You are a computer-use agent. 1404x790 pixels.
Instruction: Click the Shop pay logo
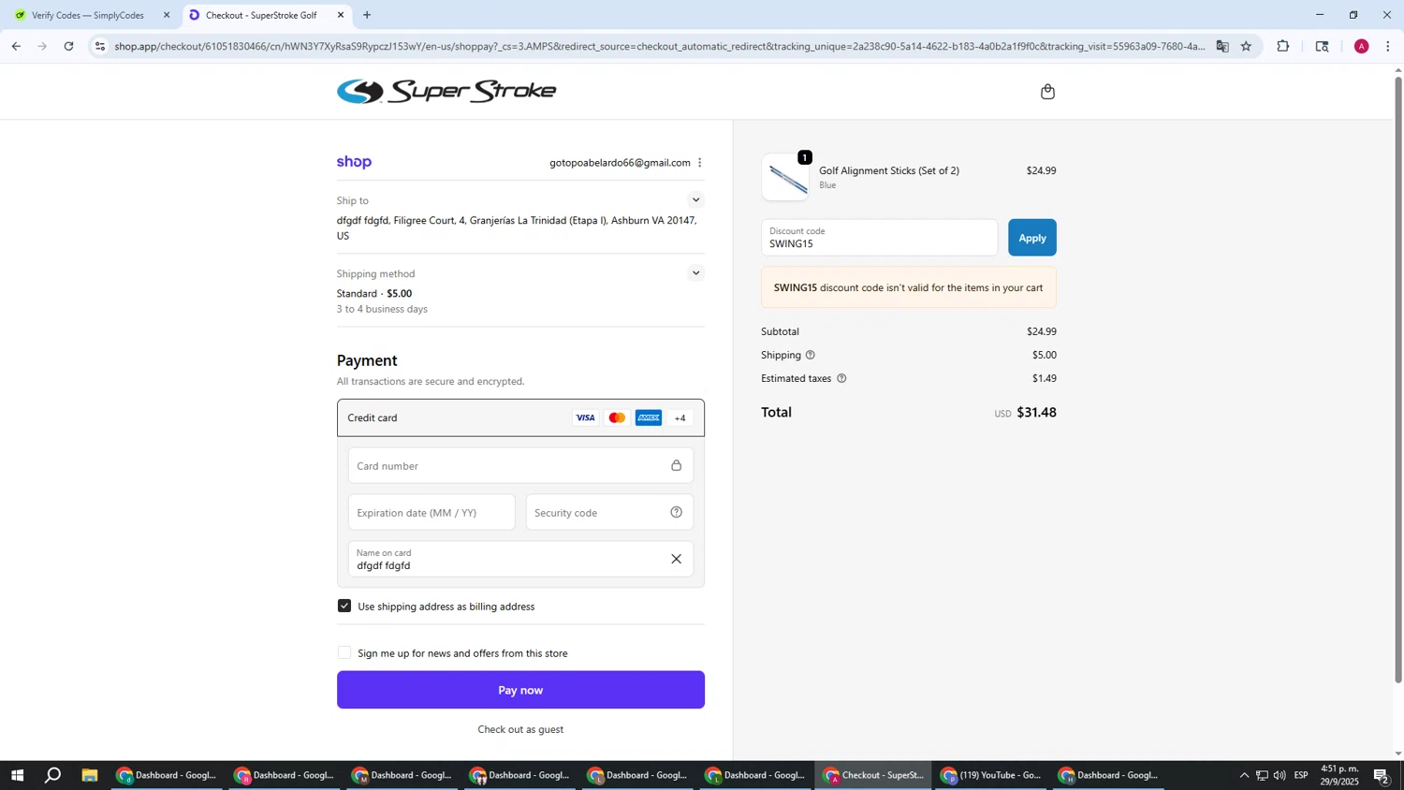354,162
